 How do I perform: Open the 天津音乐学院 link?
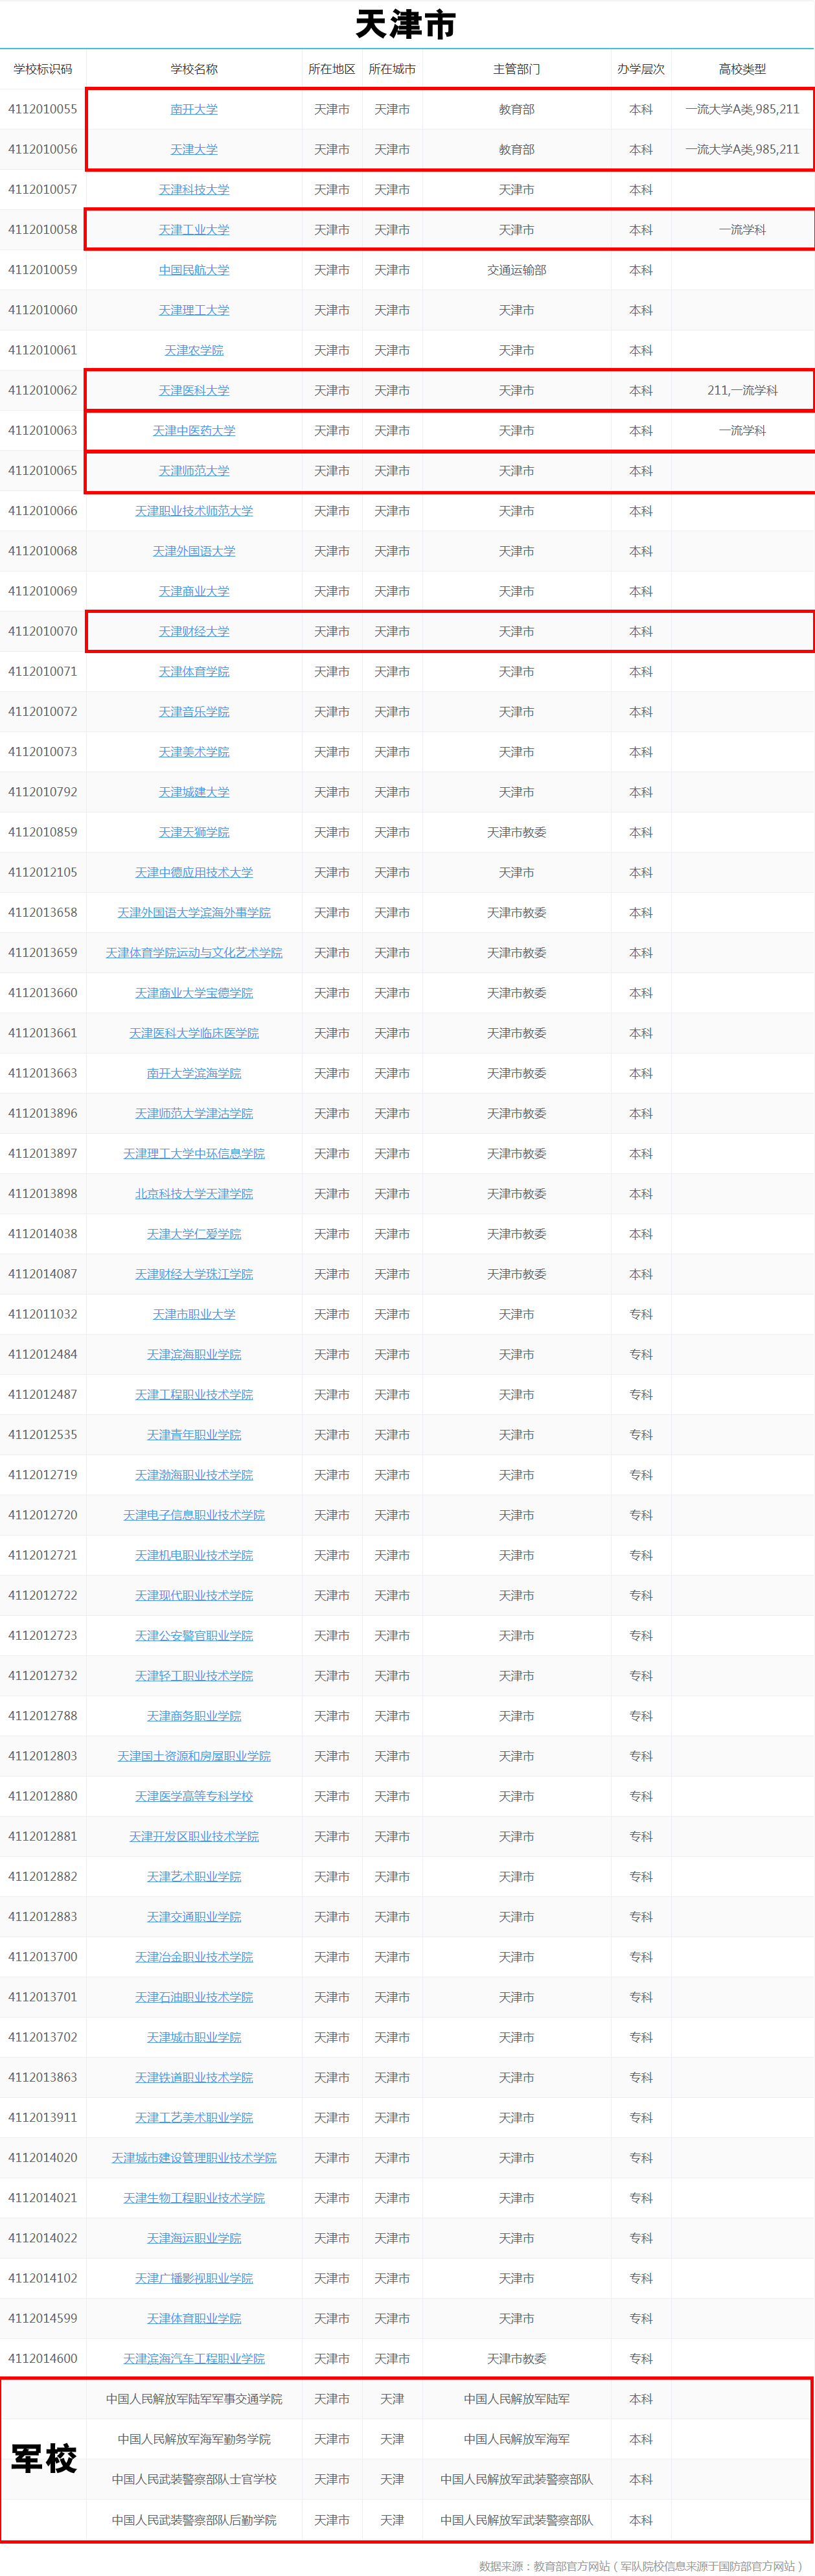pyautogui.click(x=194, y=711)
